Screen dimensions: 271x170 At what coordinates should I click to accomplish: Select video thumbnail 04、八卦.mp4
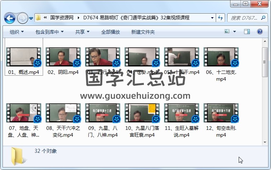142,57
